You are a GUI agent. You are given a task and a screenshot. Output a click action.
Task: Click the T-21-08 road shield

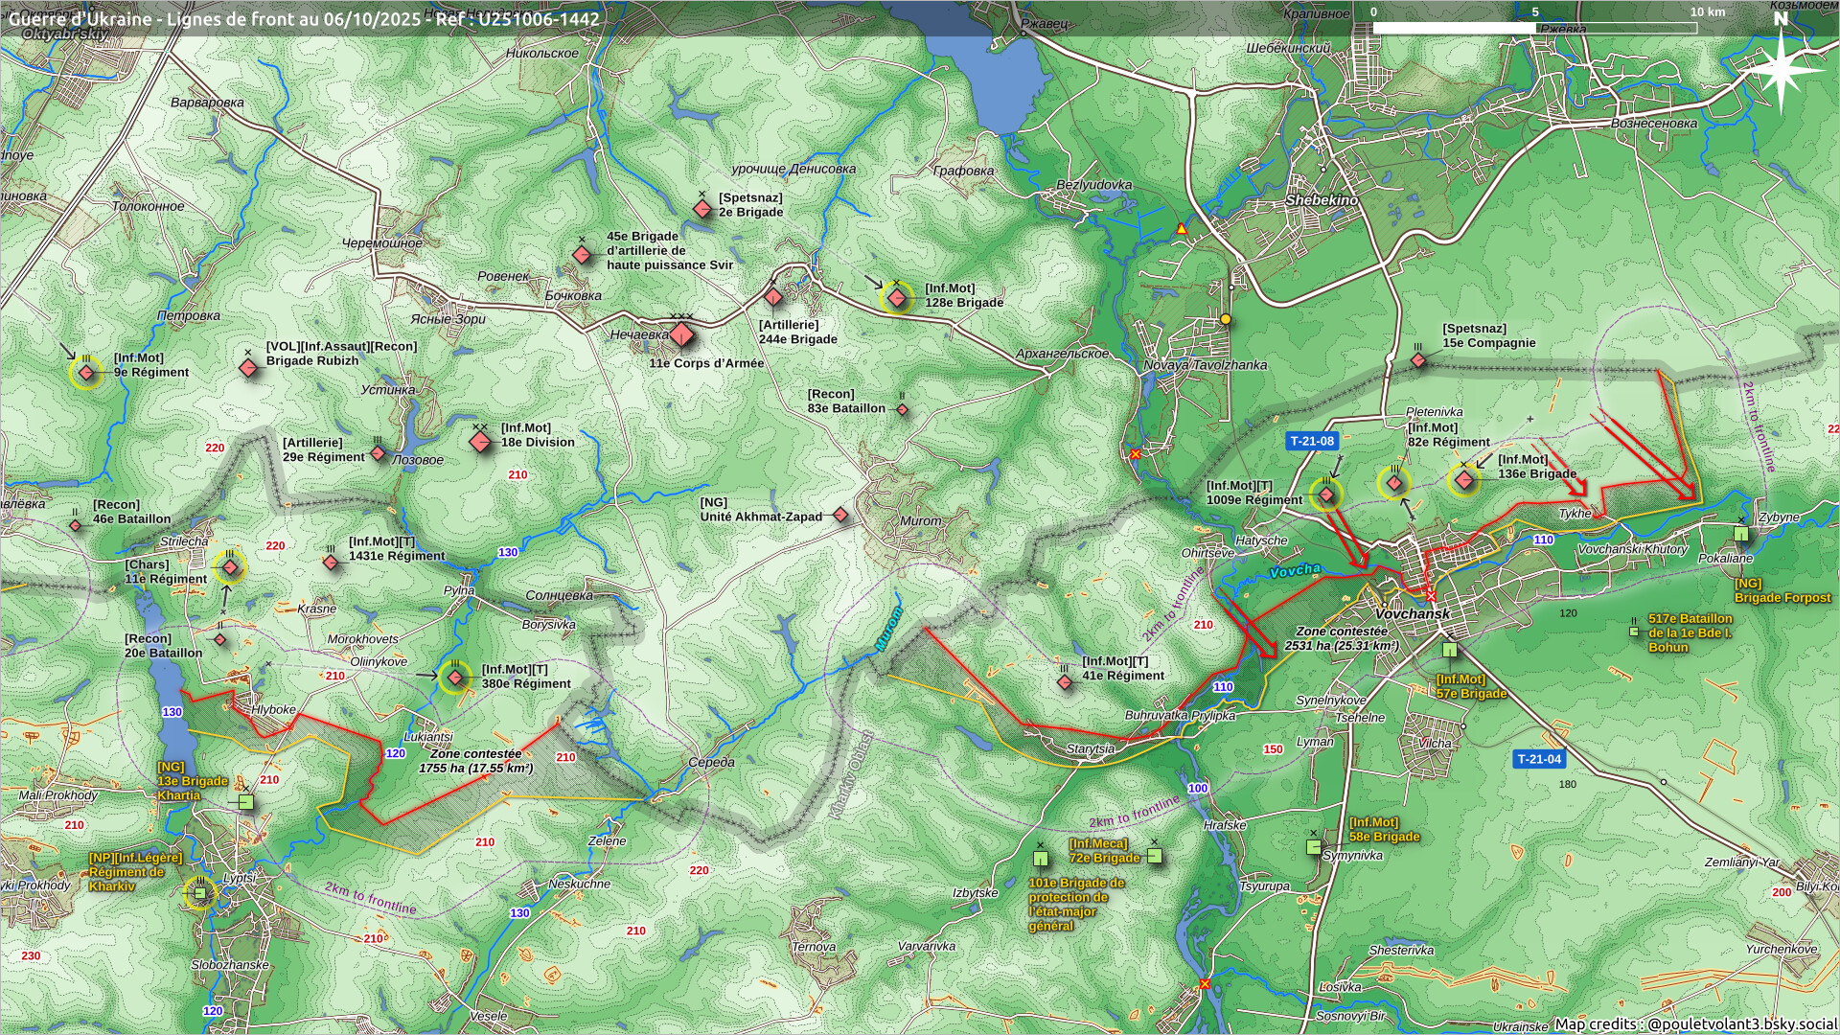1311,442
